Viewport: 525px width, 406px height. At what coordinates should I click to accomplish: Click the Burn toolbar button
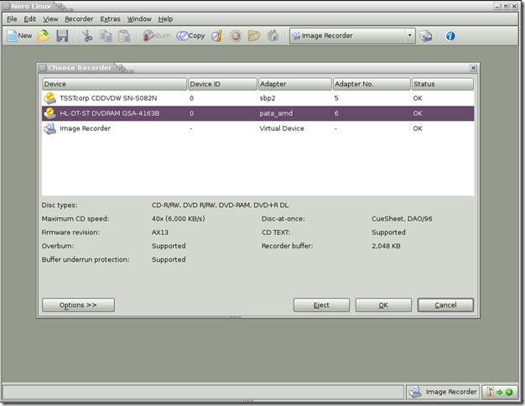click(156, 35)
